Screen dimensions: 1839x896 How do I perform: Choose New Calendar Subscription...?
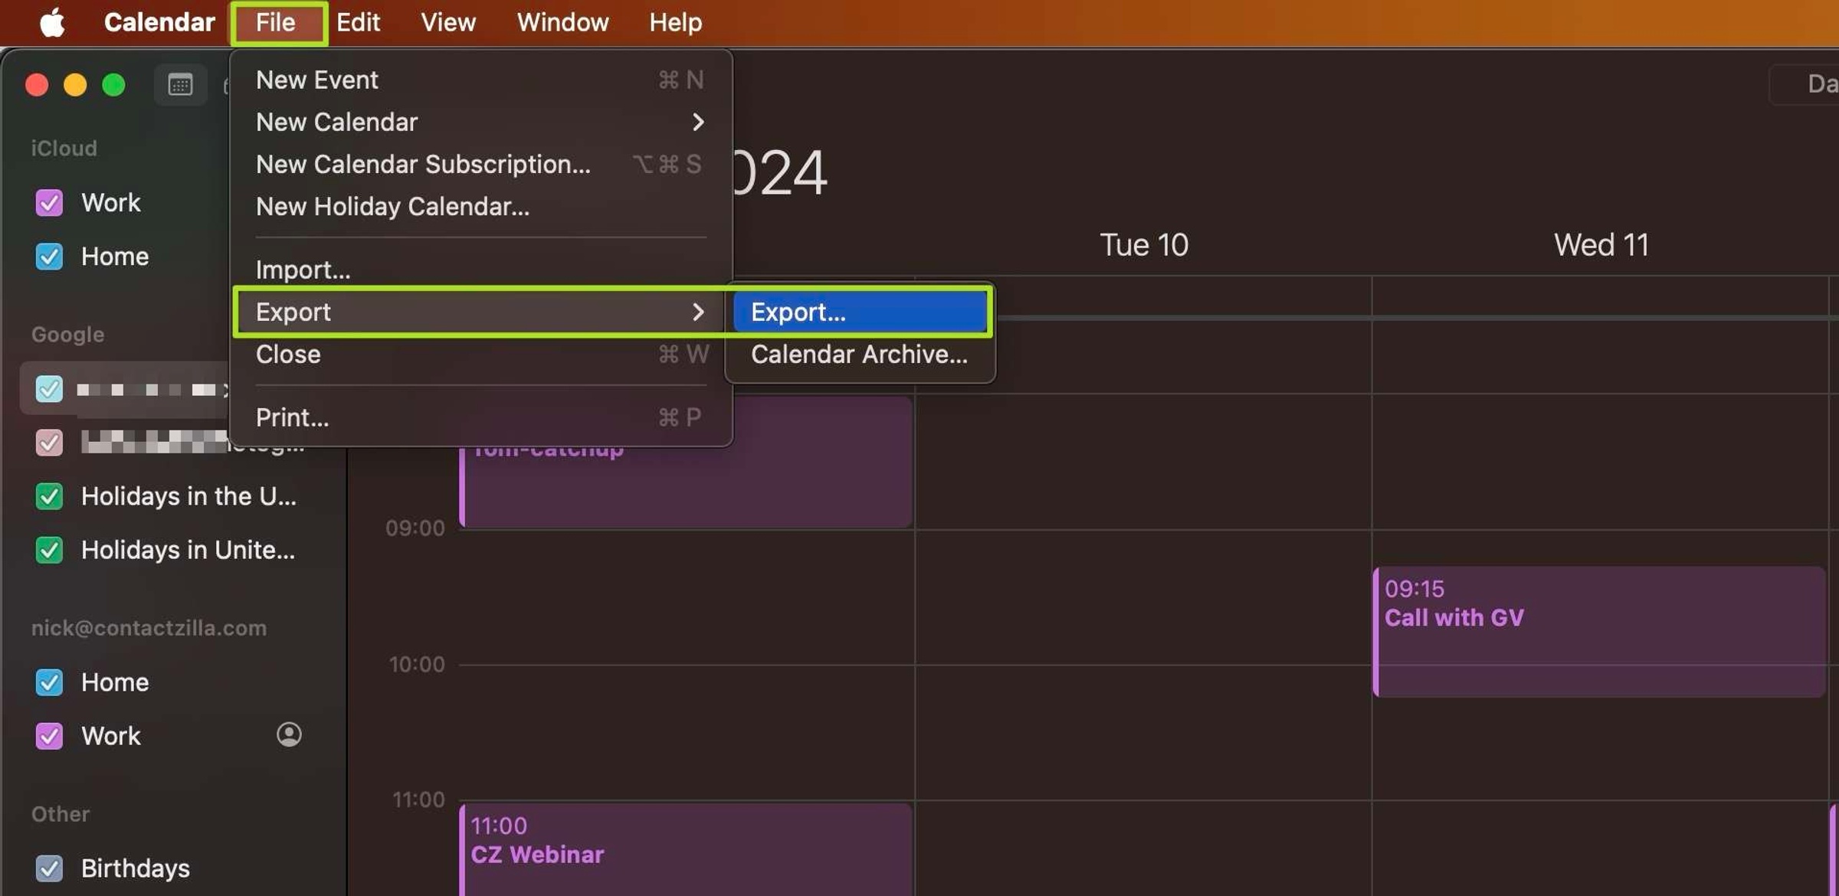tap(481, 164)
